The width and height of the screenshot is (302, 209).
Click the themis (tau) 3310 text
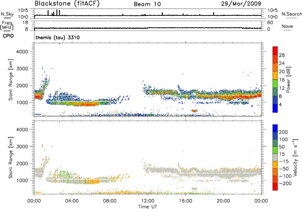pos(58,37)
